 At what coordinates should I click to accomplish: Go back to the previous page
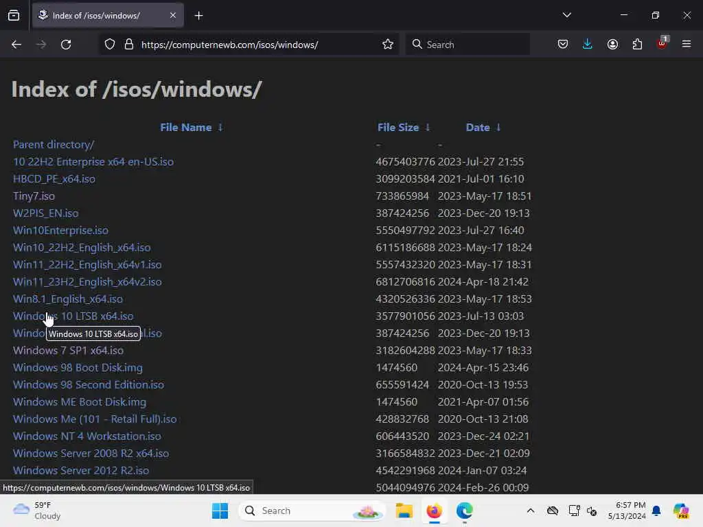(16, 45)
